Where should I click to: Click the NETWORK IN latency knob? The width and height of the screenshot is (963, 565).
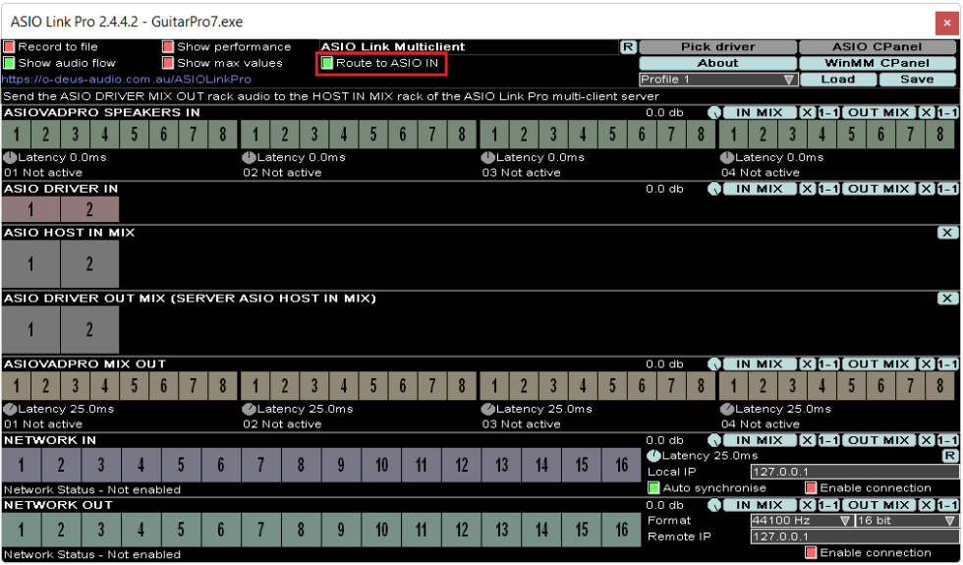click(x=654, y=456)
